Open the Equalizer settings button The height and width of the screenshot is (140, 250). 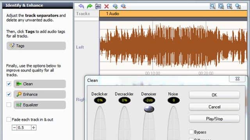pyautogui.click(x=40, y=105)
